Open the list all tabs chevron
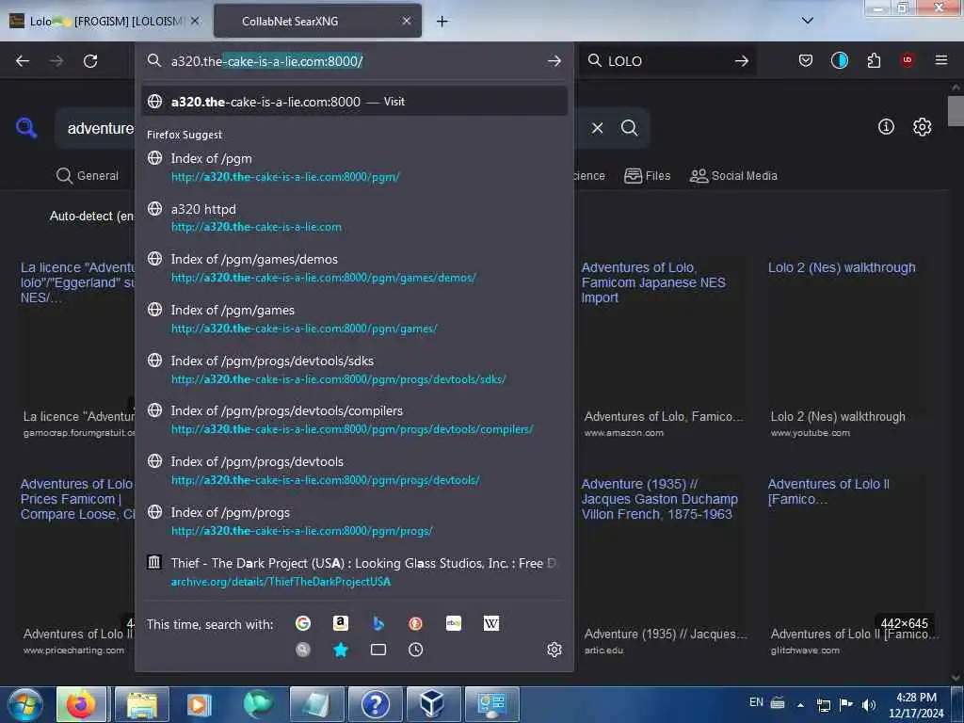 tap(808, 21)
